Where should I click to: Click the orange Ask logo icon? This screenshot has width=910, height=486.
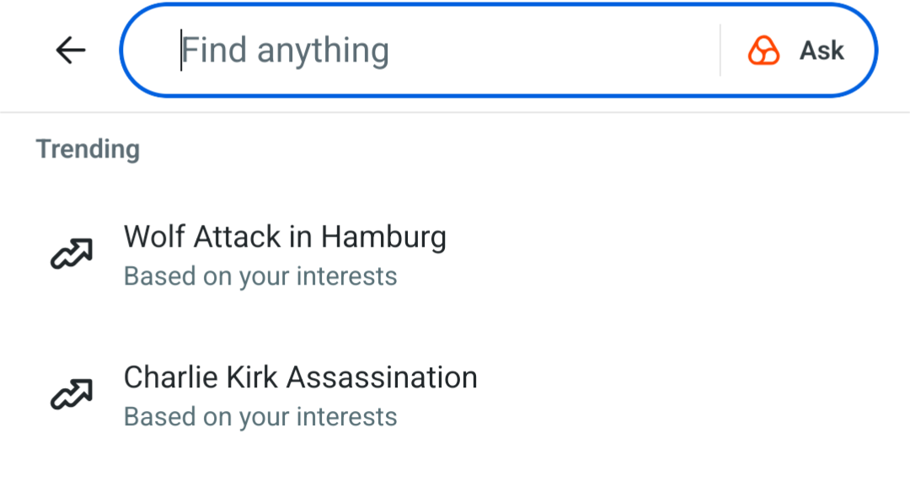tap(763, 51)
